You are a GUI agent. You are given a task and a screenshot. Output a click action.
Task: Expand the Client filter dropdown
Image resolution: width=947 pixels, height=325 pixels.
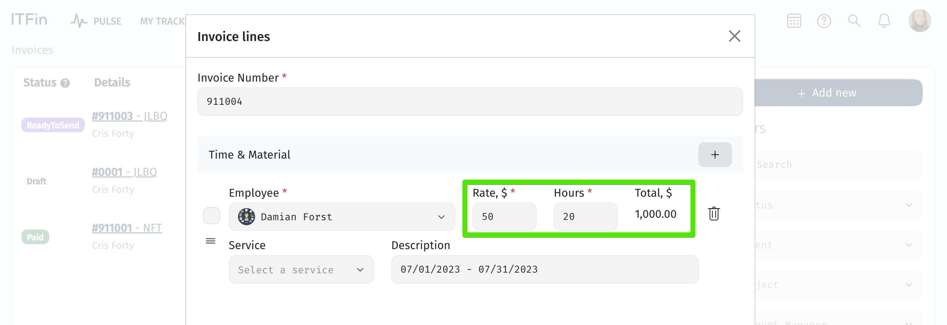tap(838, 245)
